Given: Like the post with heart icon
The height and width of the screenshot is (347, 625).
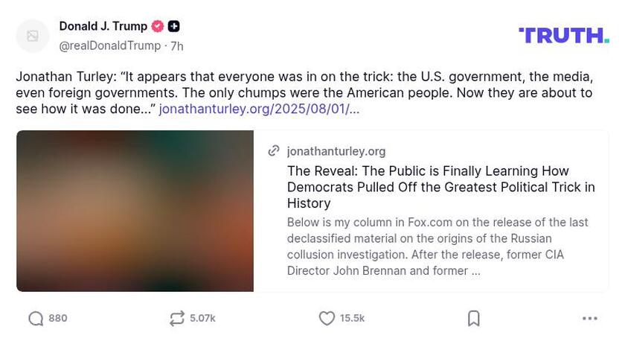Looking at the screenshot, I should (327, 319).
